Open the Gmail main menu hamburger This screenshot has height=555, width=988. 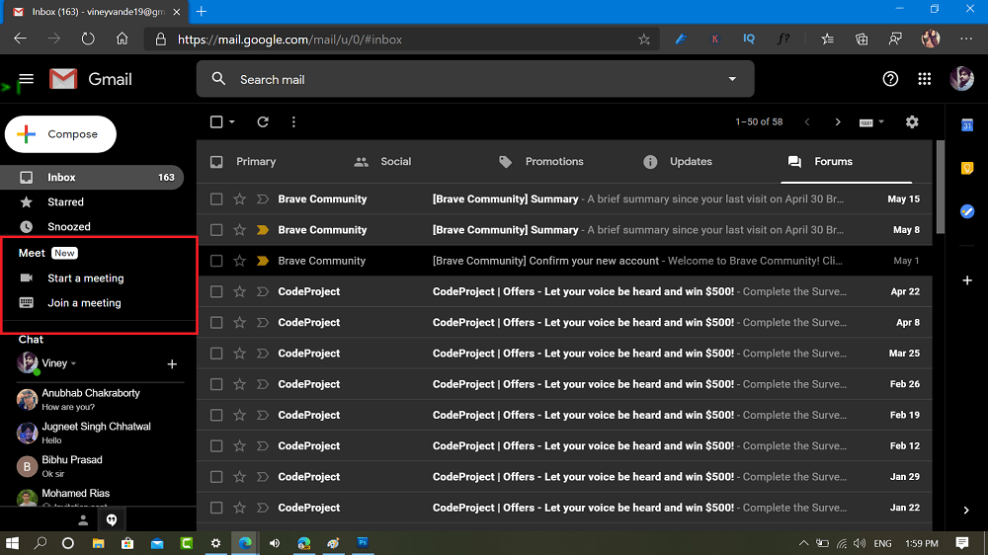tap(26, 79)
